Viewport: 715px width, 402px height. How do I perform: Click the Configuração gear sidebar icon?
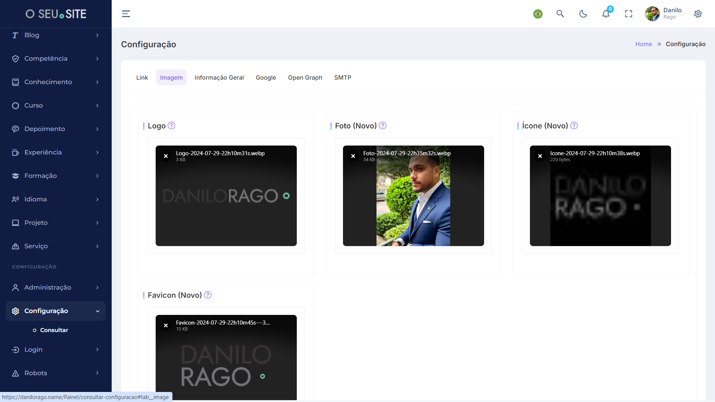(x=15, y=311)
